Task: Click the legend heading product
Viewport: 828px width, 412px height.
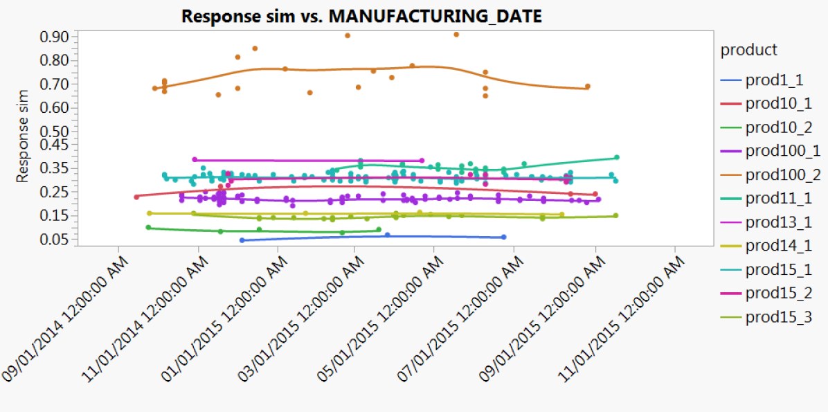Action: click(x=749, y=50)
